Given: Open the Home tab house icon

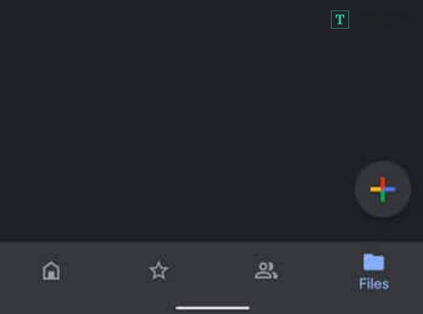Looking at the screenshot, I should click(x=51, y=271).
